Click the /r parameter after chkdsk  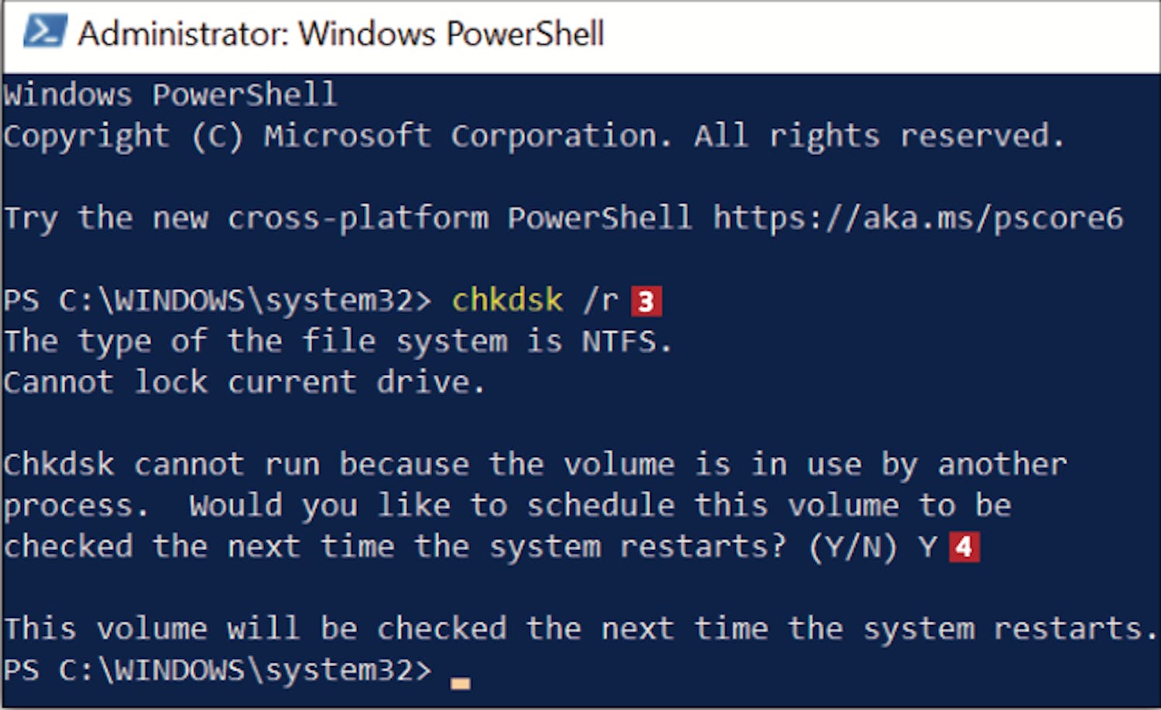pos(601,300)
